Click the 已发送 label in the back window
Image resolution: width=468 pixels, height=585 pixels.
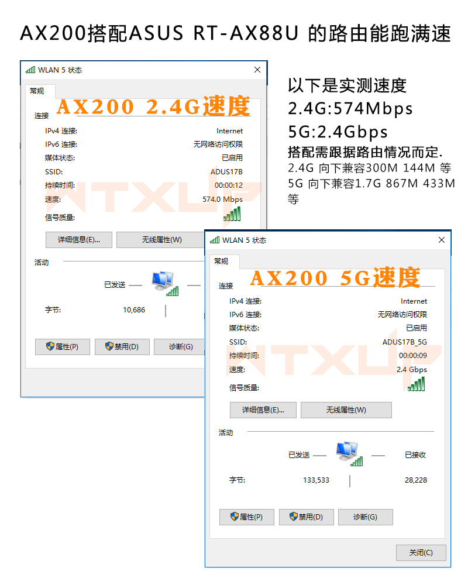coord(115,285)
